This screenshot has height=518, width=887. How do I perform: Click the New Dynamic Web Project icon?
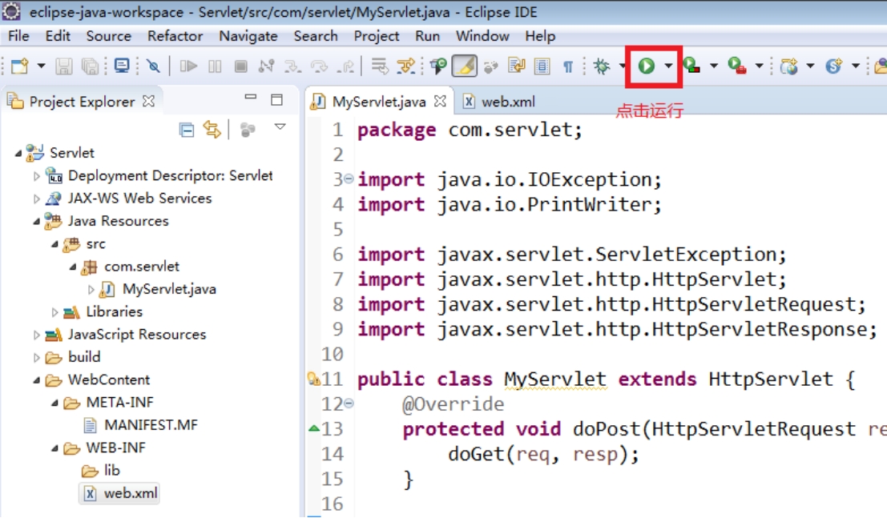(788, 66)
